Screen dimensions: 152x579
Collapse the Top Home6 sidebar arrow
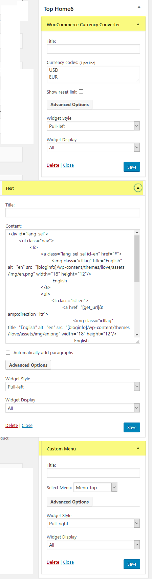click(139, 7)
